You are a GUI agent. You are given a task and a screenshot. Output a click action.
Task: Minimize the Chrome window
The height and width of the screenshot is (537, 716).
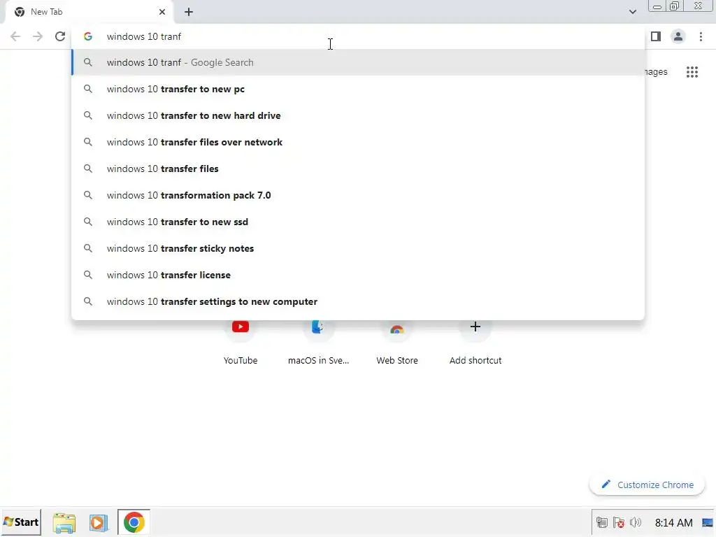pos(657,6)
